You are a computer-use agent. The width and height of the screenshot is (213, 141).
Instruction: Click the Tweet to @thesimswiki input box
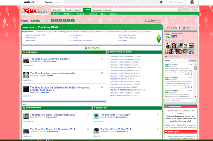tap(180, 100)
